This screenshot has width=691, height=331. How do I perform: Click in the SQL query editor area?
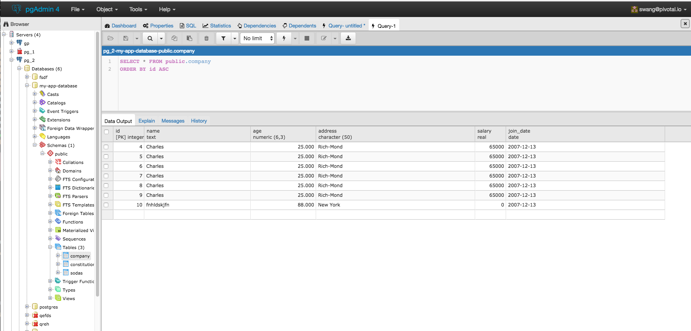pos(387,89)
